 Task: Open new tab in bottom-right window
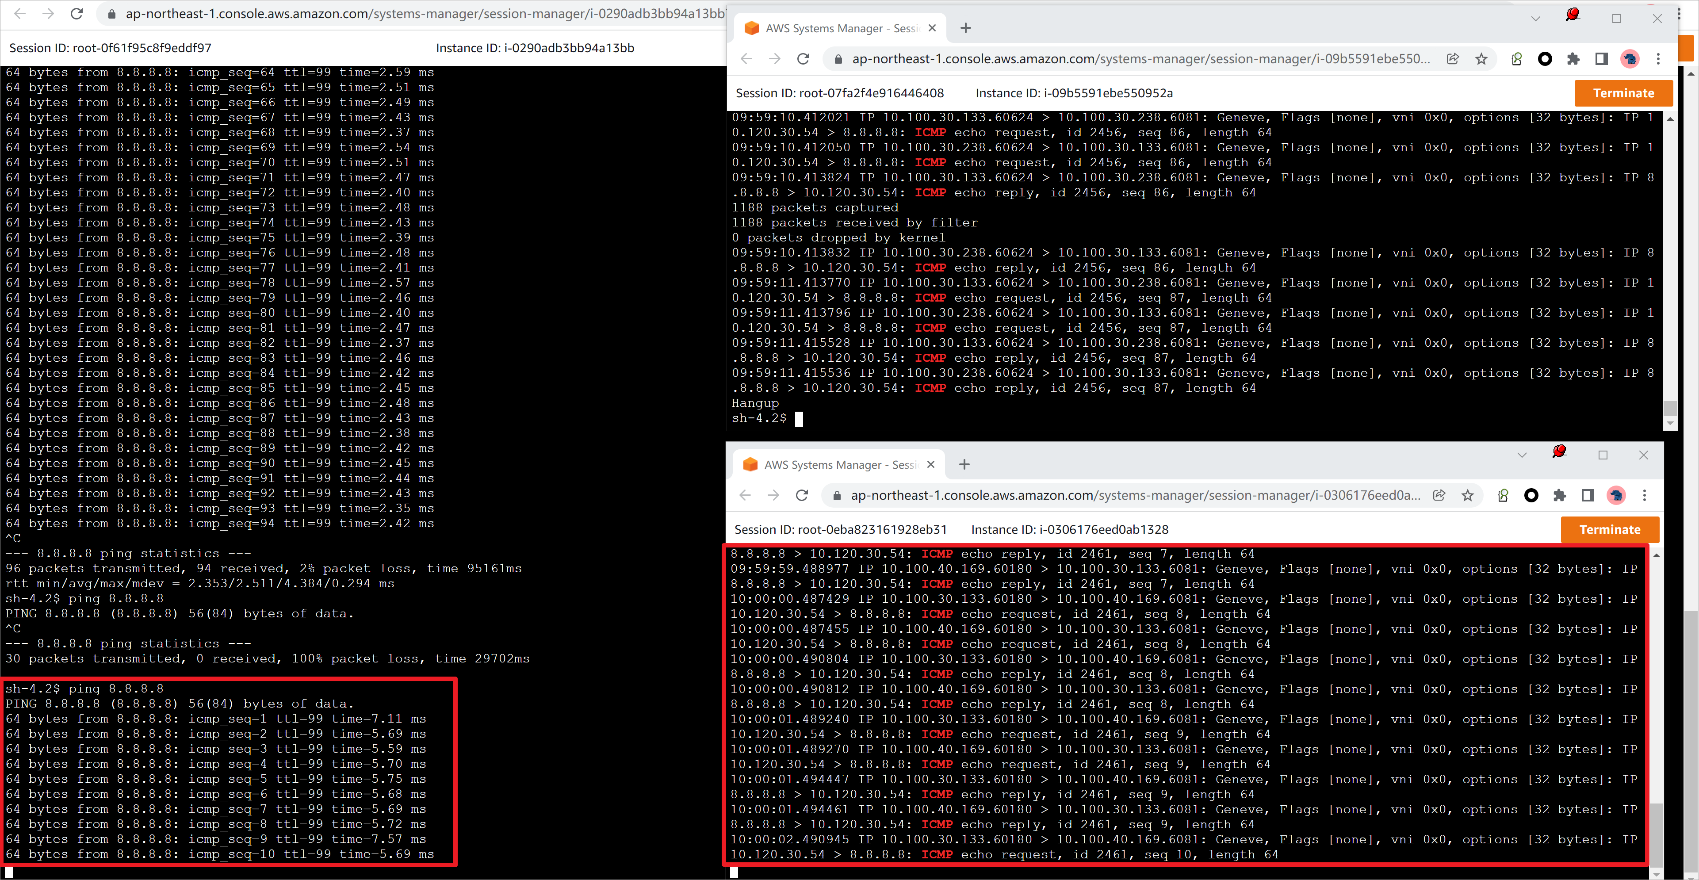point(964,464)
